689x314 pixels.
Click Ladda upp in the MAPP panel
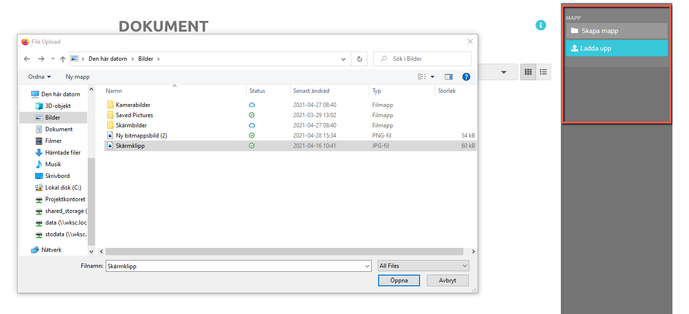[x=616, y=48]
